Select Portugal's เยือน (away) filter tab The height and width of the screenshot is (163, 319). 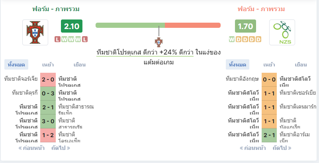coord(80,64)
